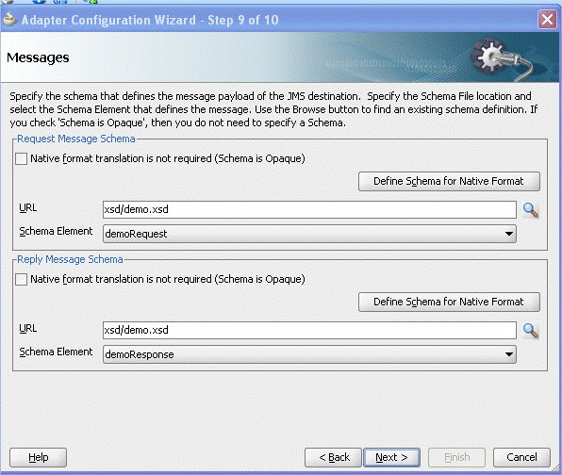Open the demoRequest Schema Element dropdown
This screenshot has height=475, width=562.
click(309, 234)
